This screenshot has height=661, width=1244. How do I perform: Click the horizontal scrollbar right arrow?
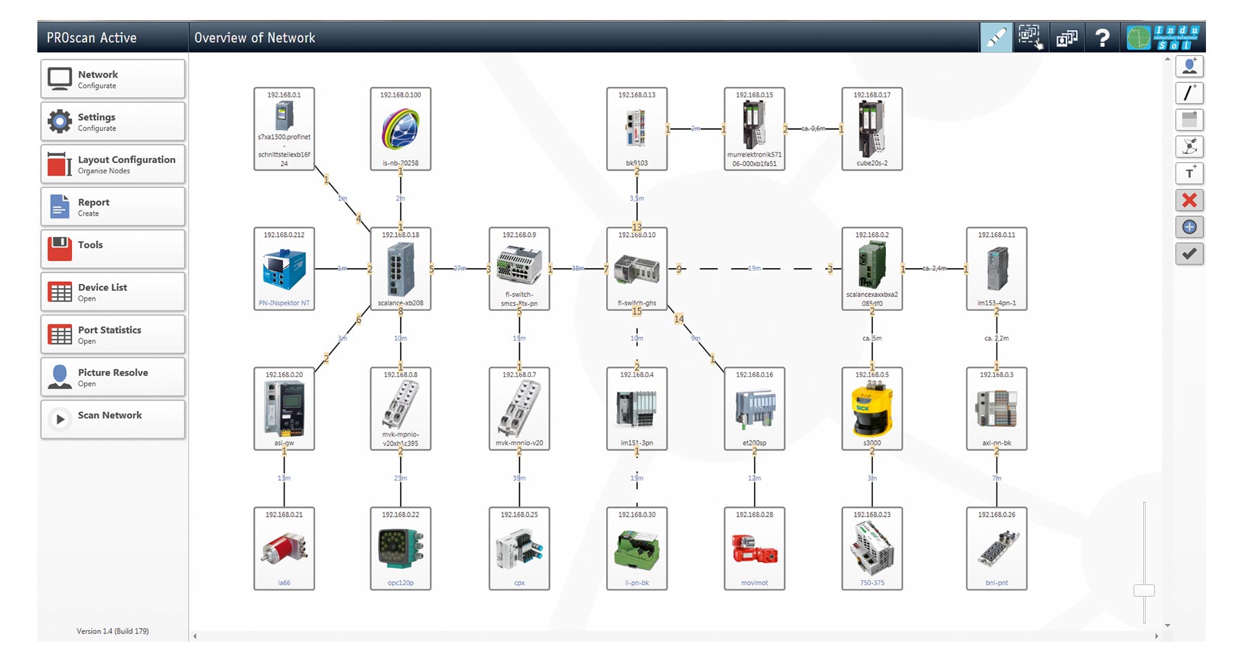(1156, 636)
